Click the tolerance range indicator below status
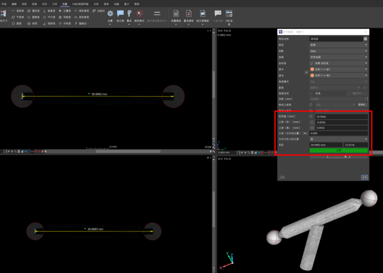This screenshot has height=273, width=383. (339, 157)
